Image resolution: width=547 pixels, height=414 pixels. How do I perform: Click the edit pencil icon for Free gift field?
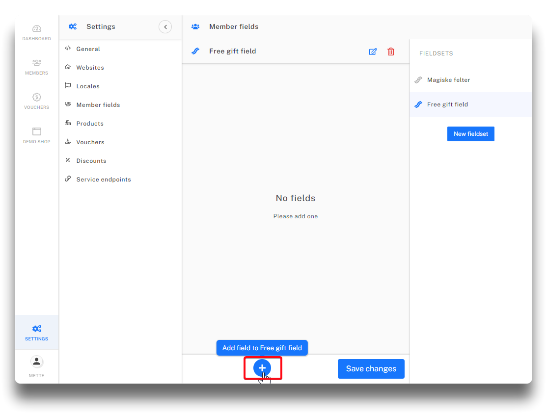373,52
